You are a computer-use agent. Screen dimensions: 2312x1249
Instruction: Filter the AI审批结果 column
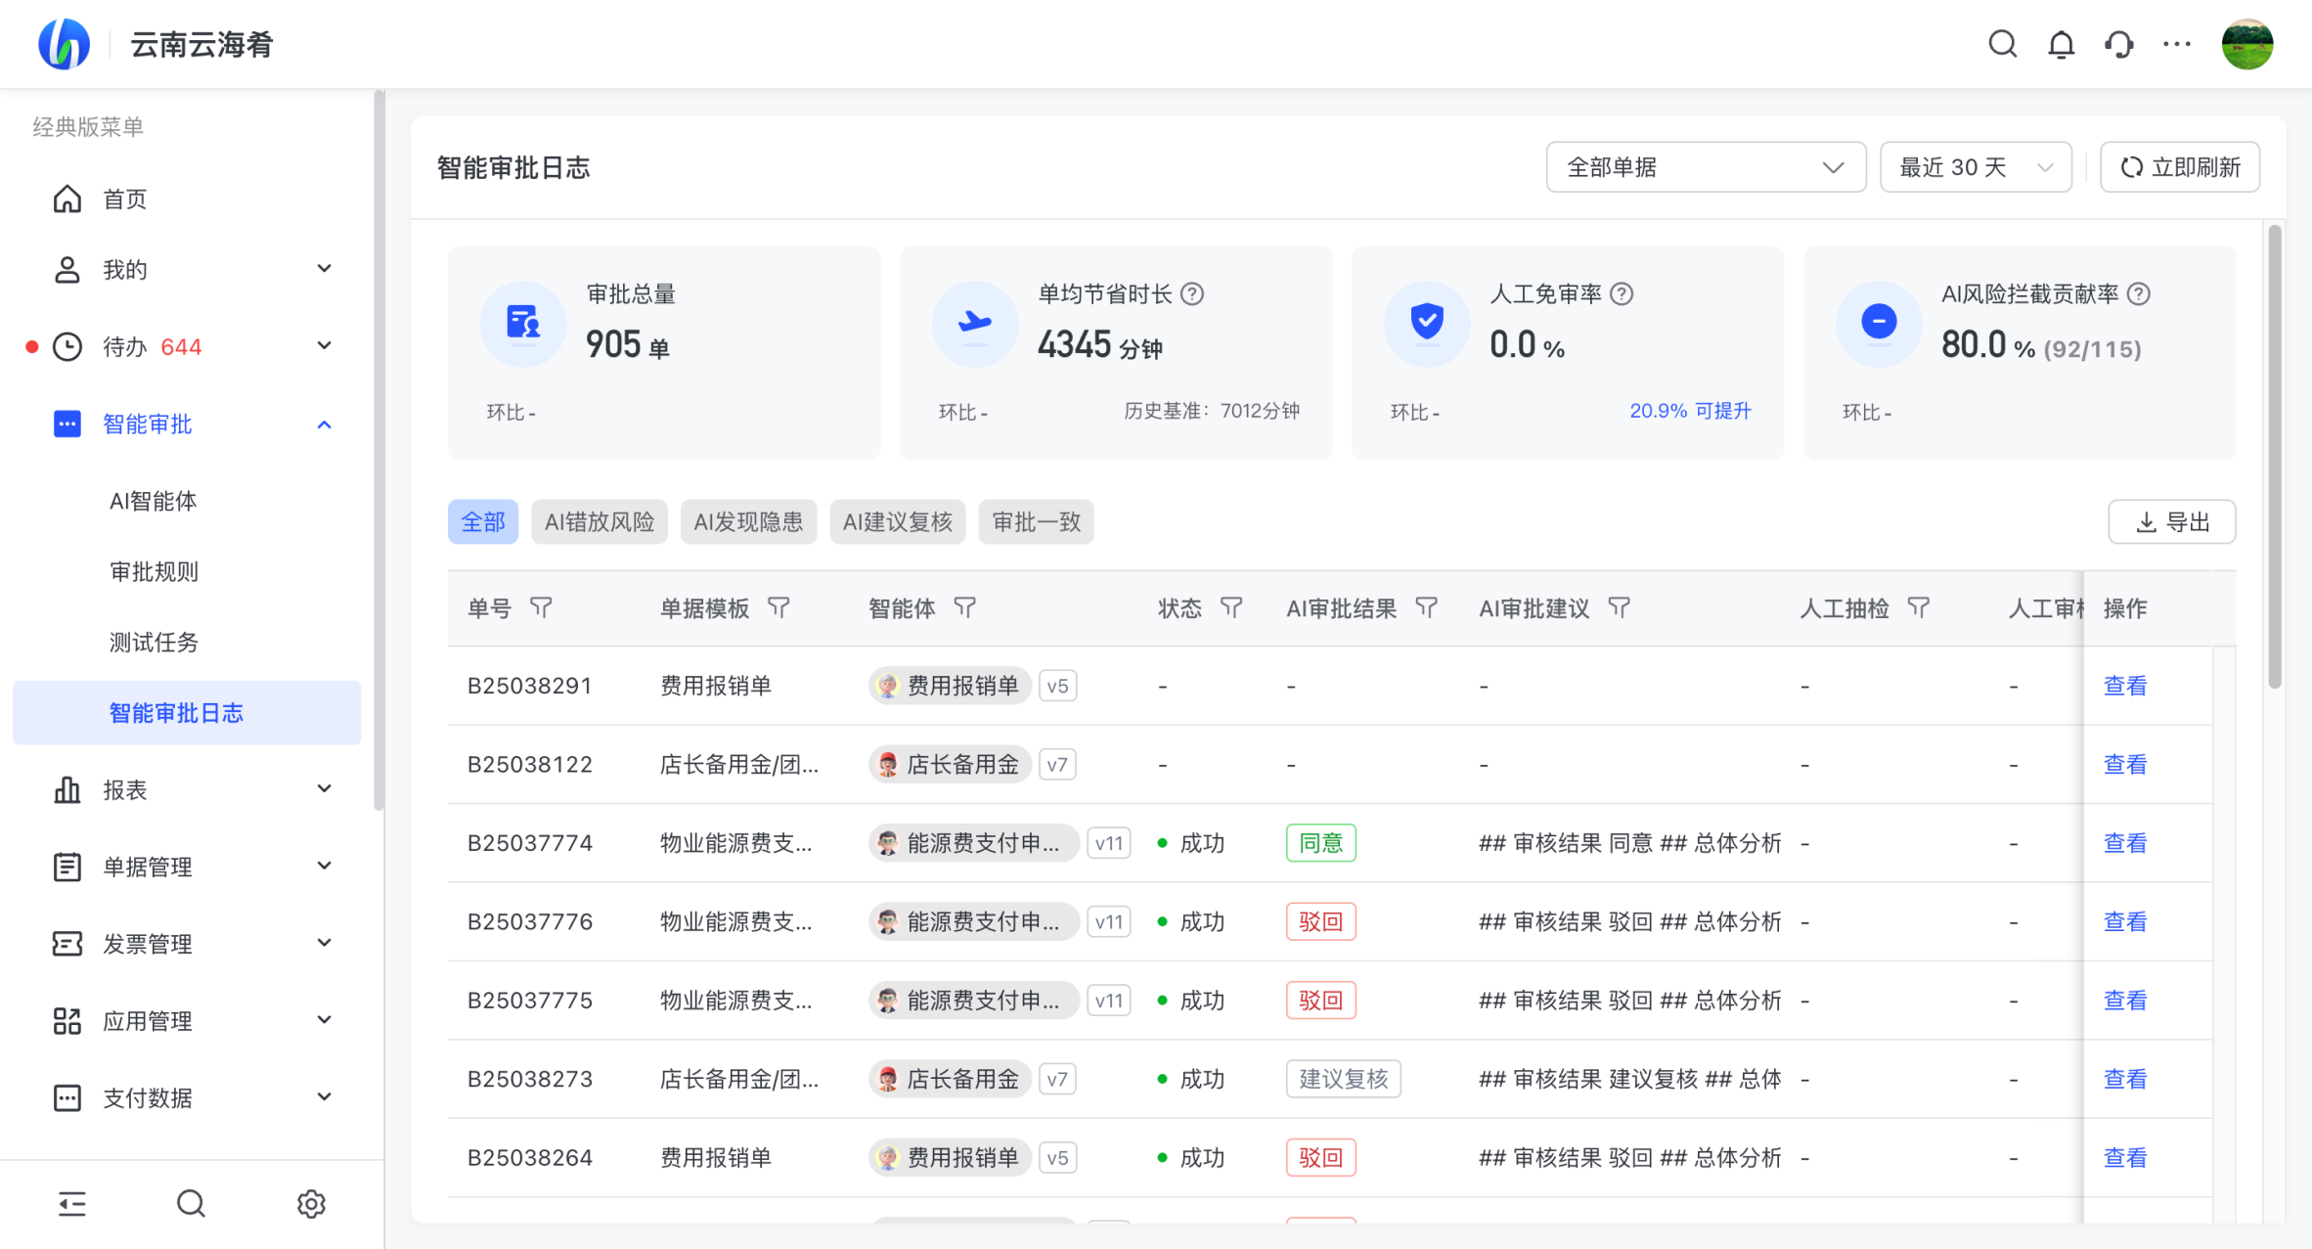coord(1427,608)
